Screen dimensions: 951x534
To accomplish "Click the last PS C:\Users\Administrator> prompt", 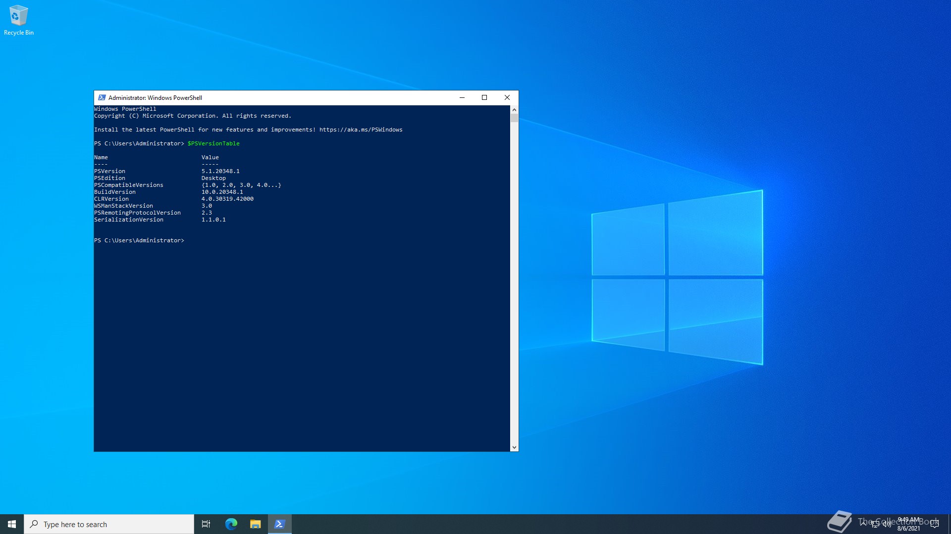I will 139,240.
